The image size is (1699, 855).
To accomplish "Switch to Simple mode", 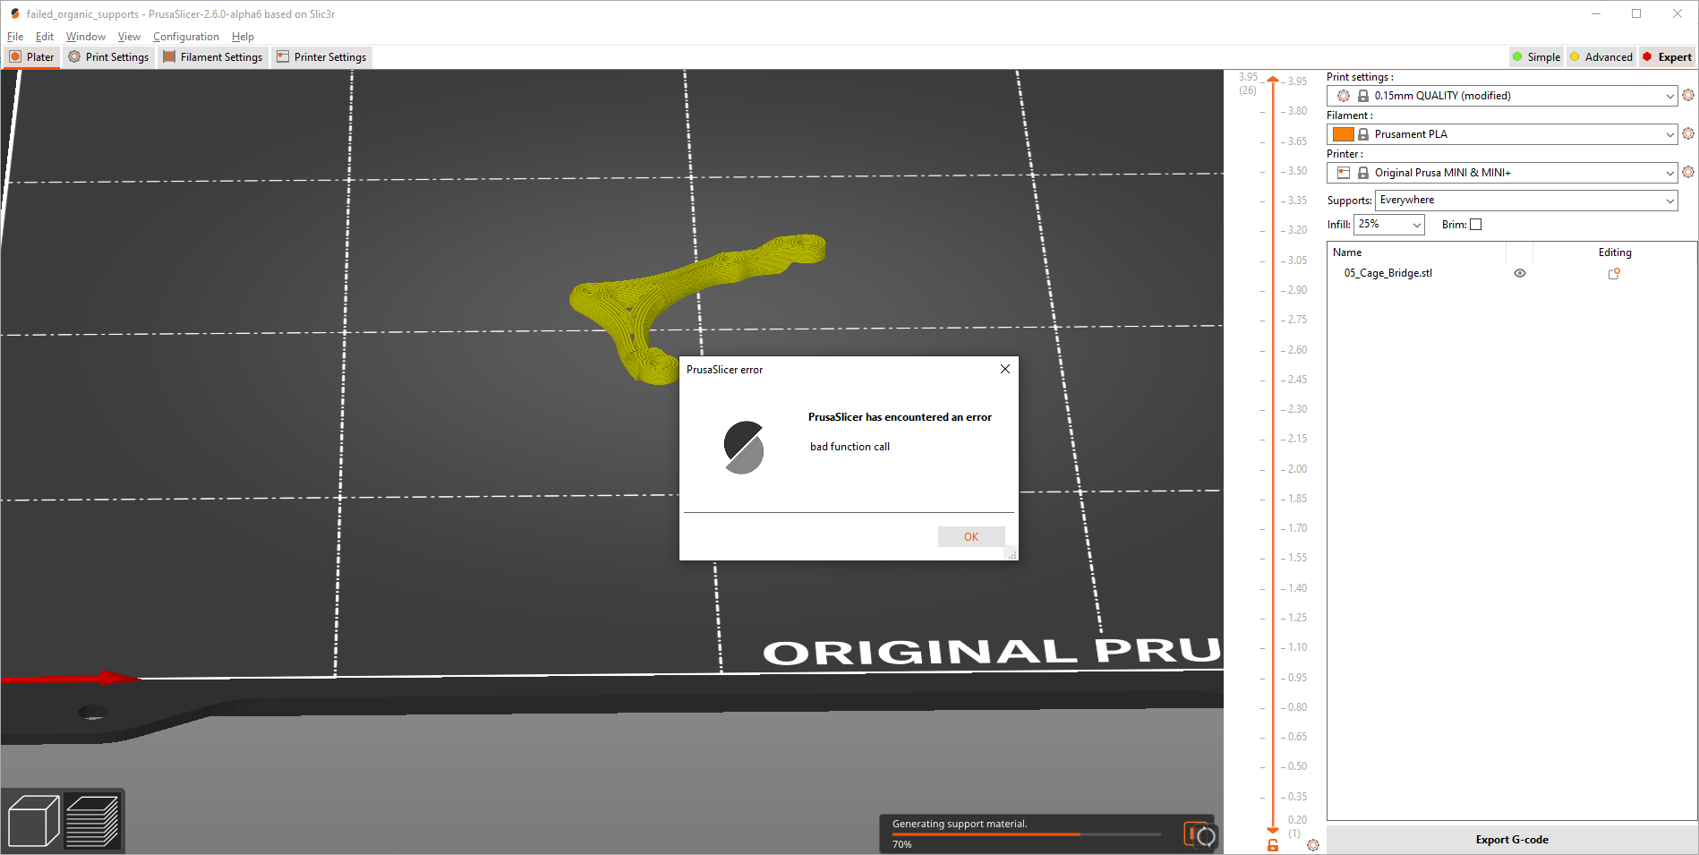I will tap(1536, 56).
